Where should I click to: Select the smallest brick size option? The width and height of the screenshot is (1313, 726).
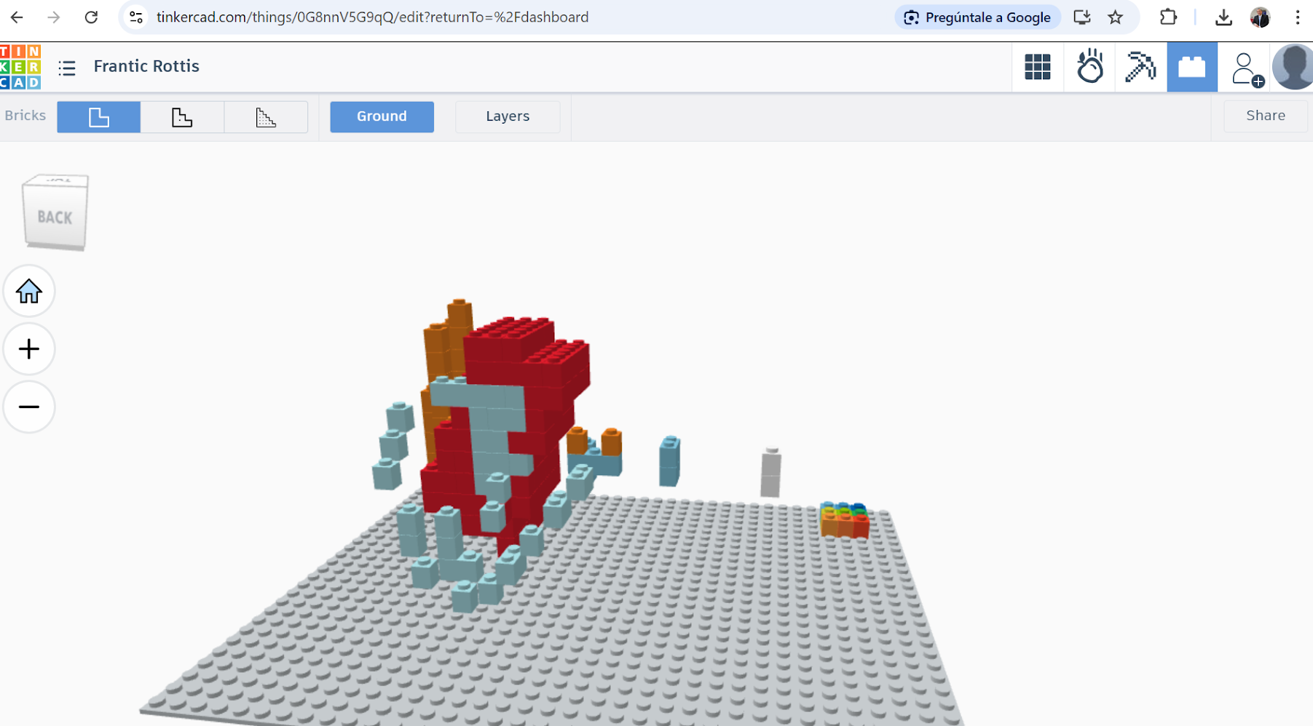coord(266,116)
